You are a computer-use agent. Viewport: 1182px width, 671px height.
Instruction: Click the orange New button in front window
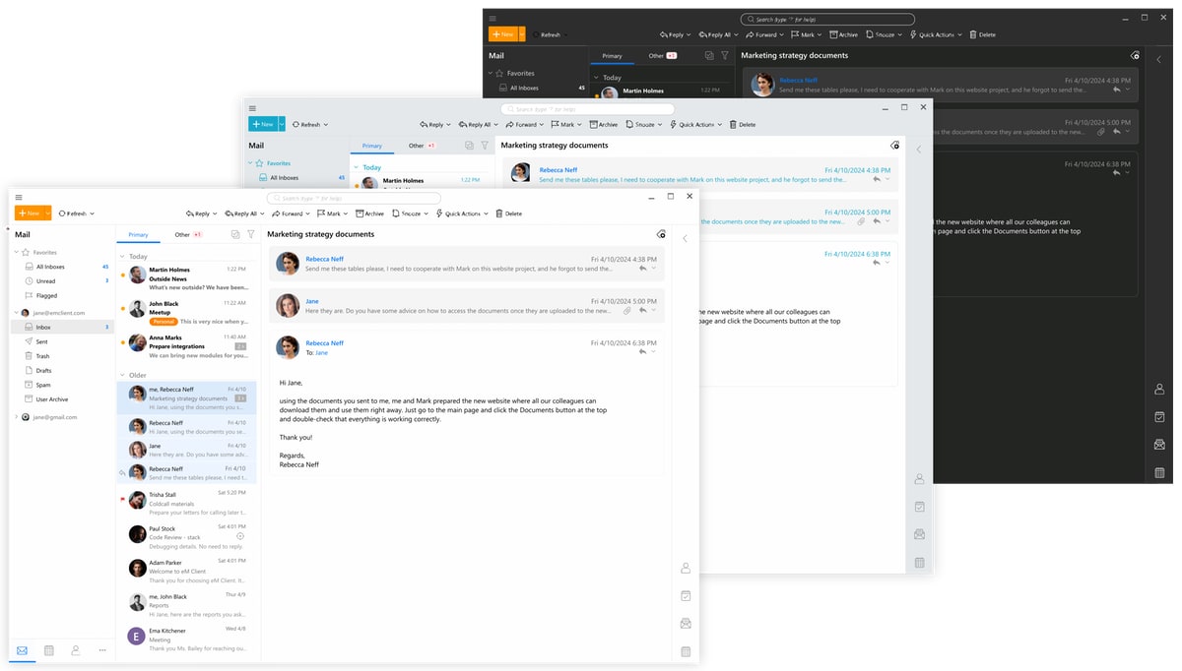coord(28,213)
